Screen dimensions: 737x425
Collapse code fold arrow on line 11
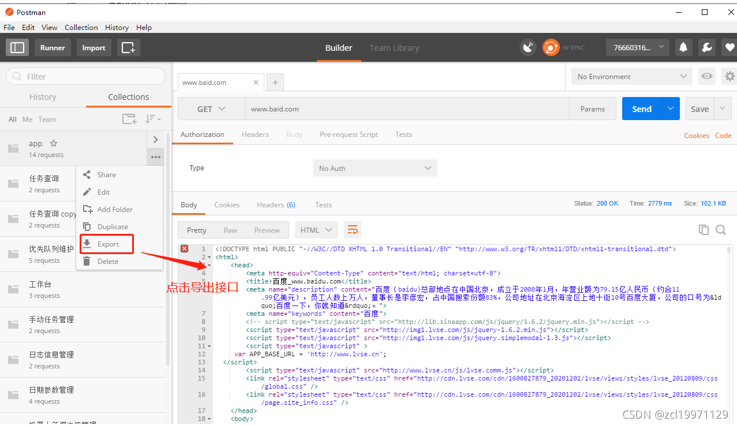[208, 346]
